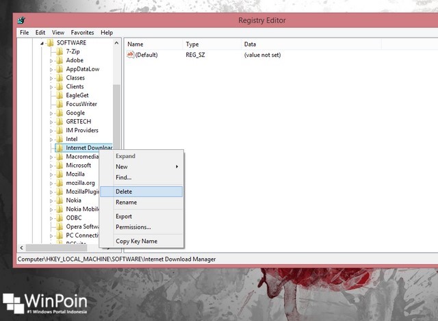Click the GRETECH folder icon
This screenshot has width=438, height=321.
60,122
